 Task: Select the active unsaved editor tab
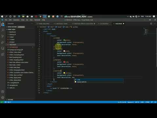[x=119, y=24]
